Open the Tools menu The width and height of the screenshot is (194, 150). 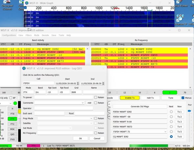(x=61, y=35)
